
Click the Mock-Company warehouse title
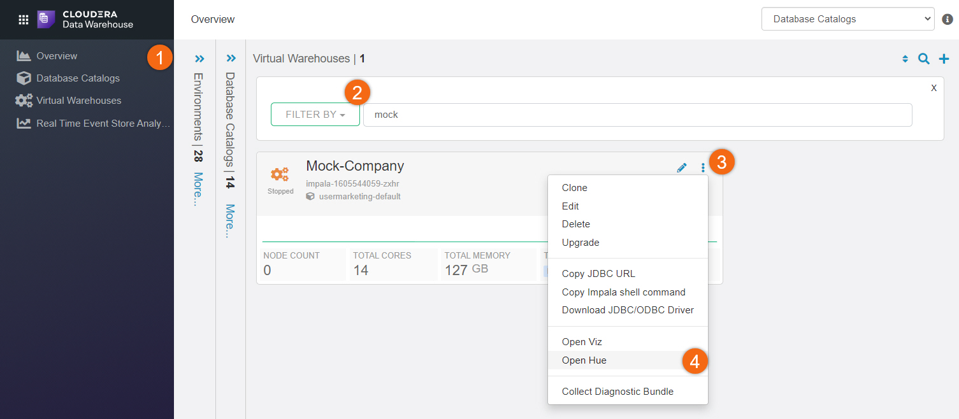coord(355,166)
